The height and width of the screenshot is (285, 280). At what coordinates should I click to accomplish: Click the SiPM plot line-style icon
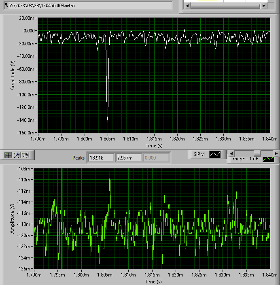click(215, 154)
